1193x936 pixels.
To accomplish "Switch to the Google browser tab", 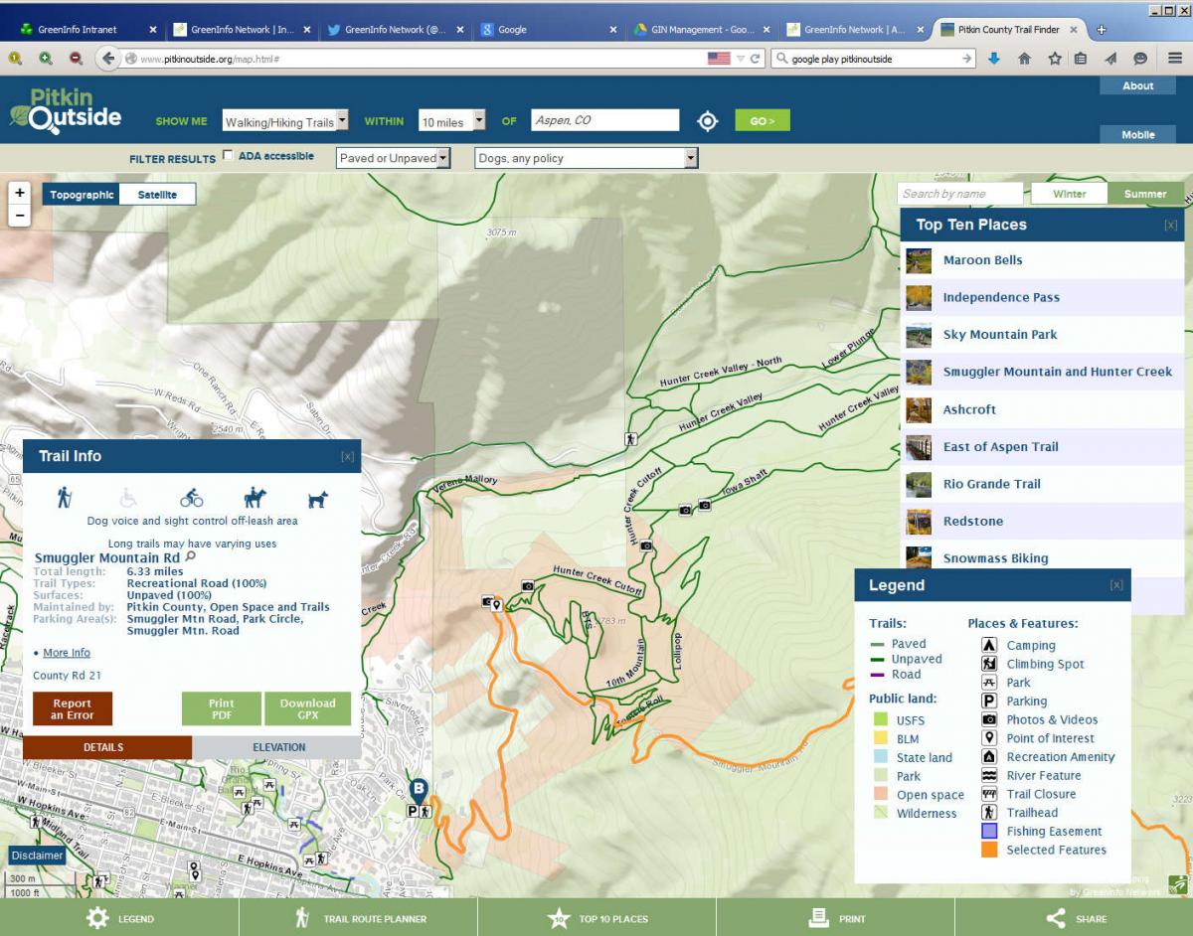I will [550, 30].
